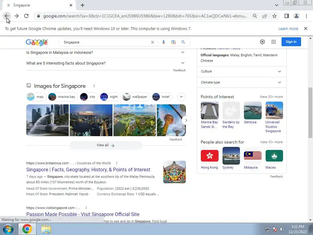Open Universal Studios Singapore point of interest
Image resolution: width=313 pixels, height=235 pixels.
pos(274,117)
